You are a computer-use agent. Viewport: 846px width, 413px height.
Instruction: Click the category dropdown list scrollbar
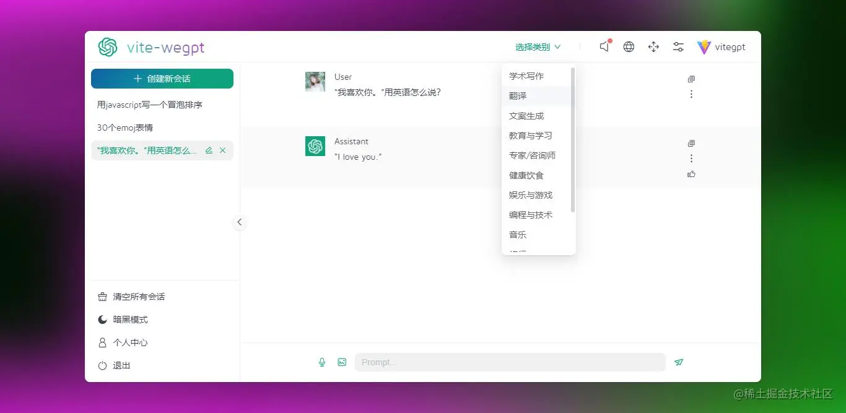click(573, 140)
